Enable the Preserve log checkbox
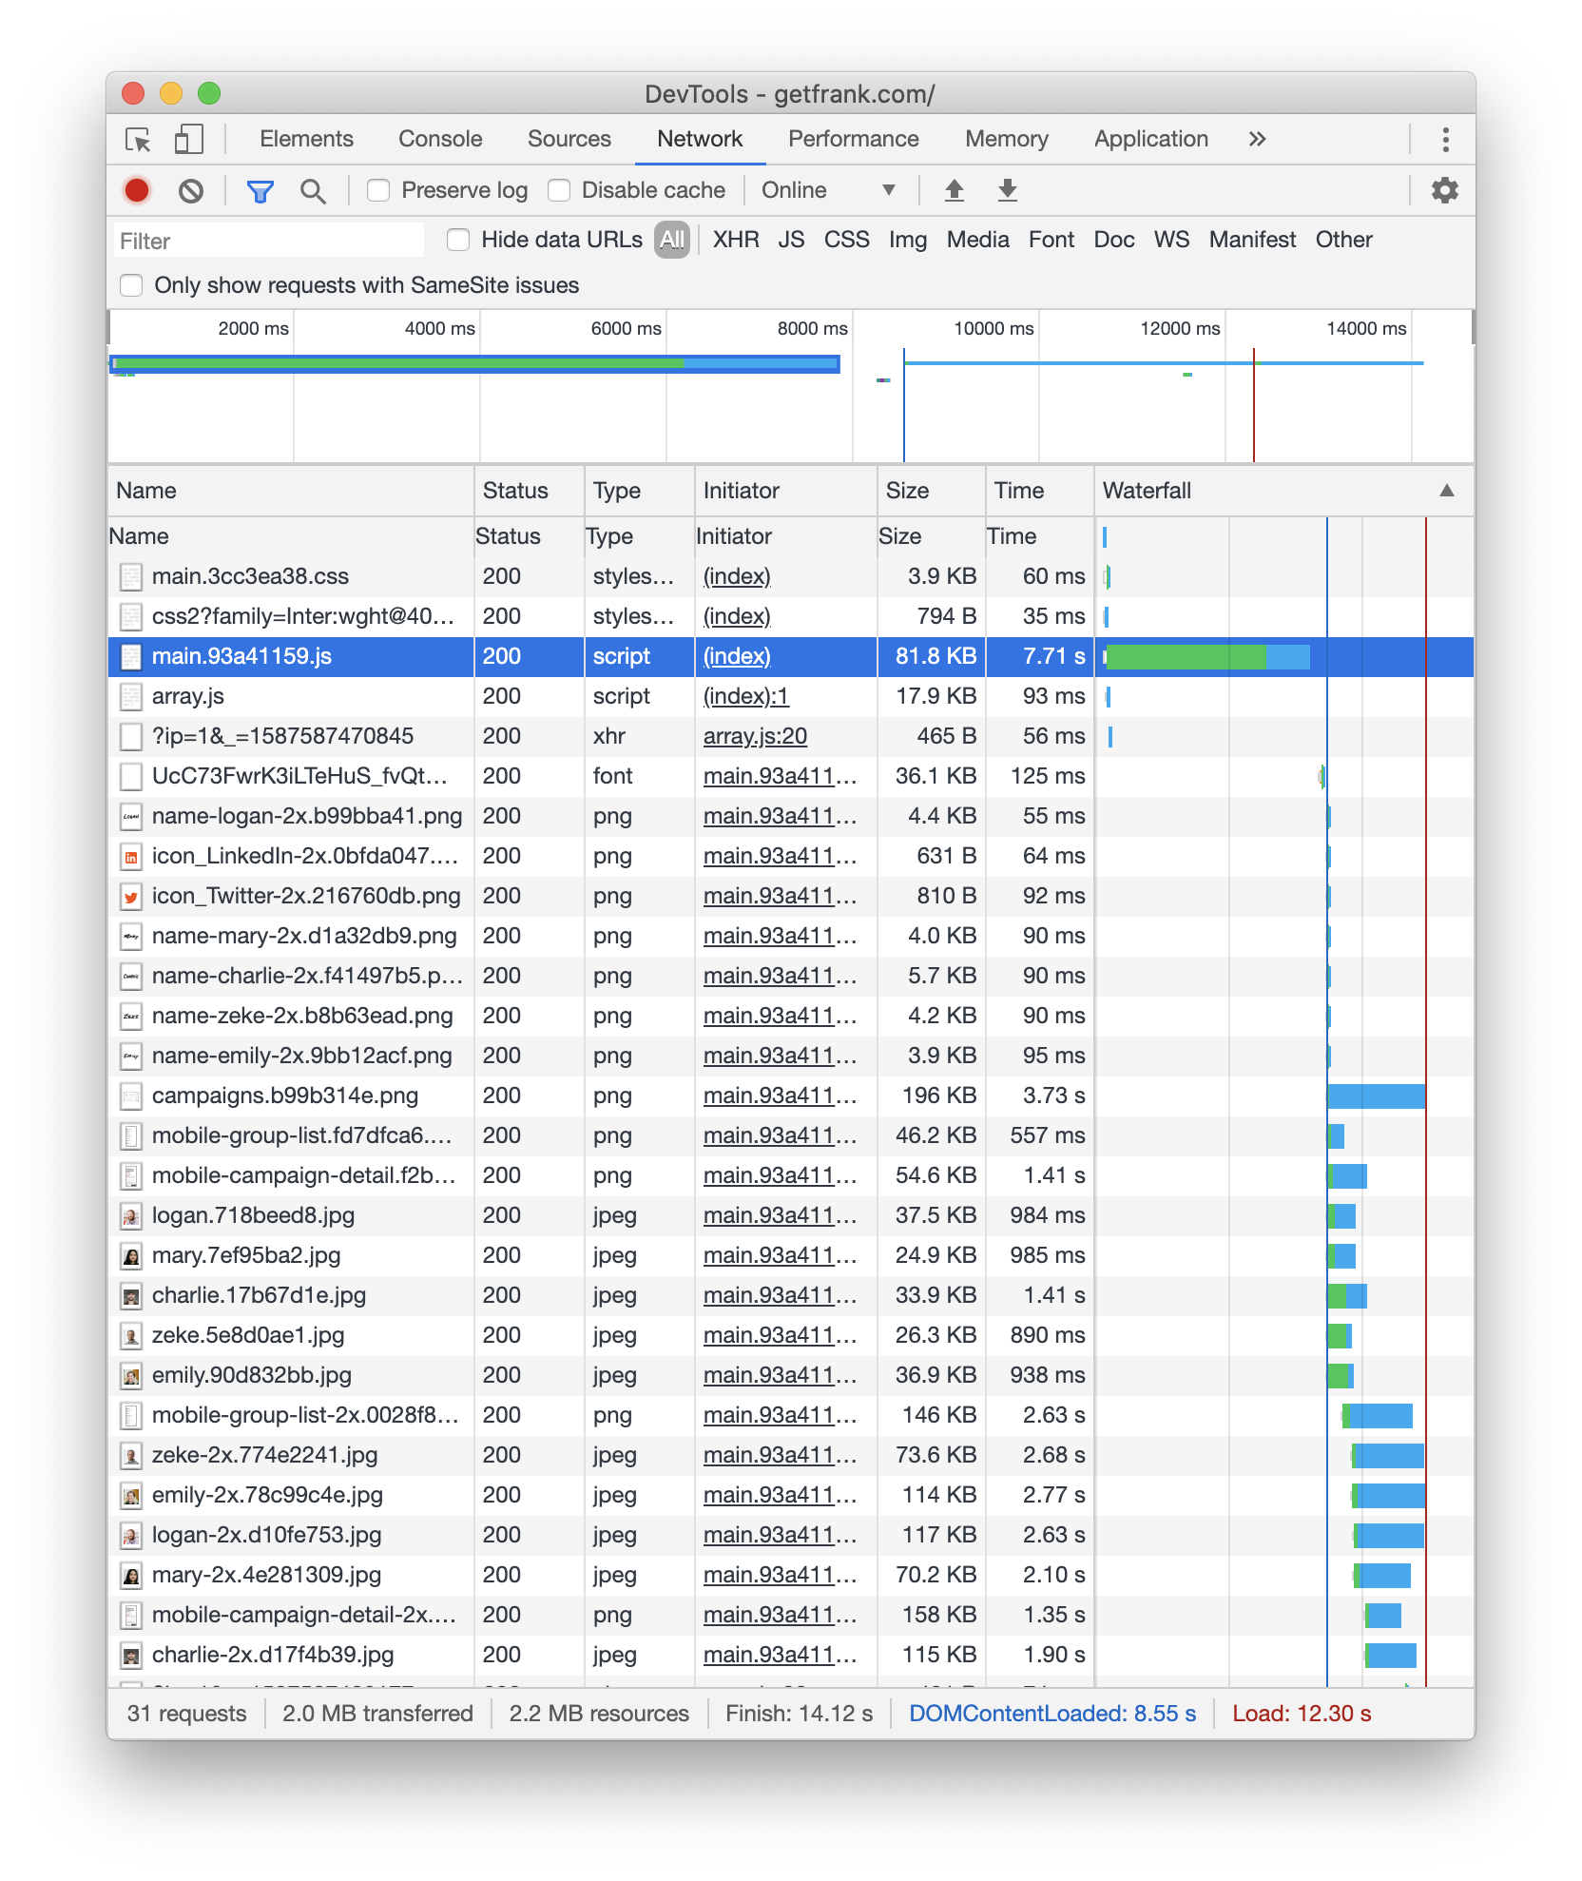 coord(378,190)
